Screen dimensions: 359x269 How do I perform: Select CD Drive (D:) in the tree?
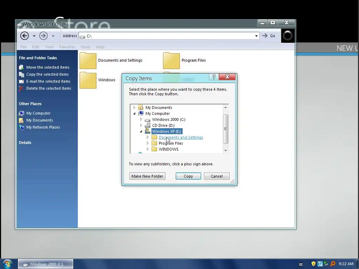[163, 125]
